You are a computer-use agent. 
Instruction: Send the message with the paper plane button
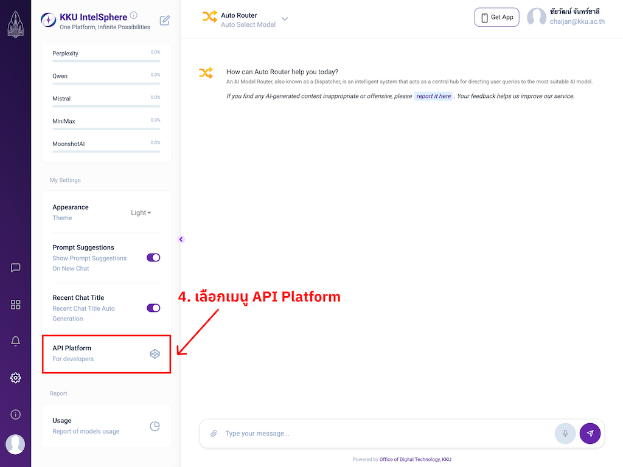point(590,433)
